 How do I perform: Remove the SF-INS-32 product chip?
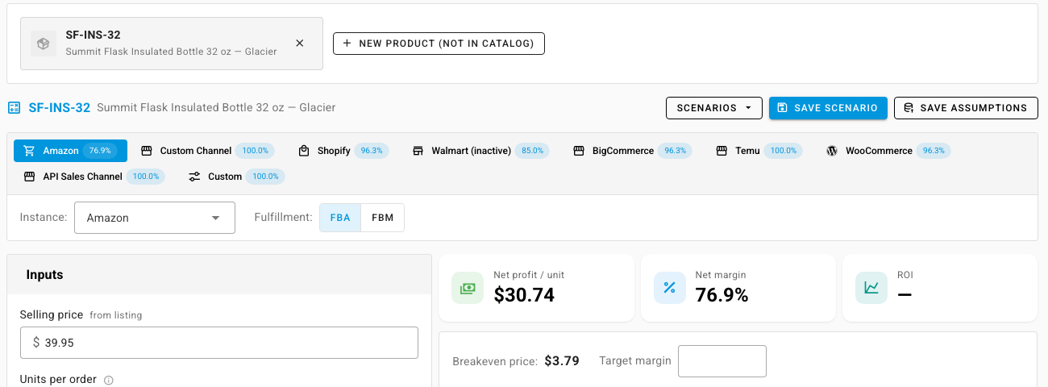(300, 44)
